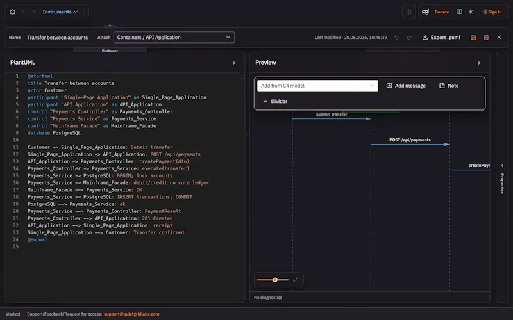Click 'POST /api/payments' message in preview
The height and width of the screenshot is (320, 513).
[410, 140]
